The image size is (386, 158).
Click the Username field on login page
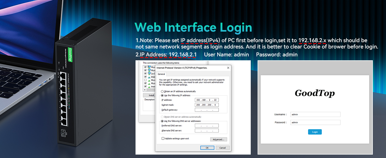(315, 115)
